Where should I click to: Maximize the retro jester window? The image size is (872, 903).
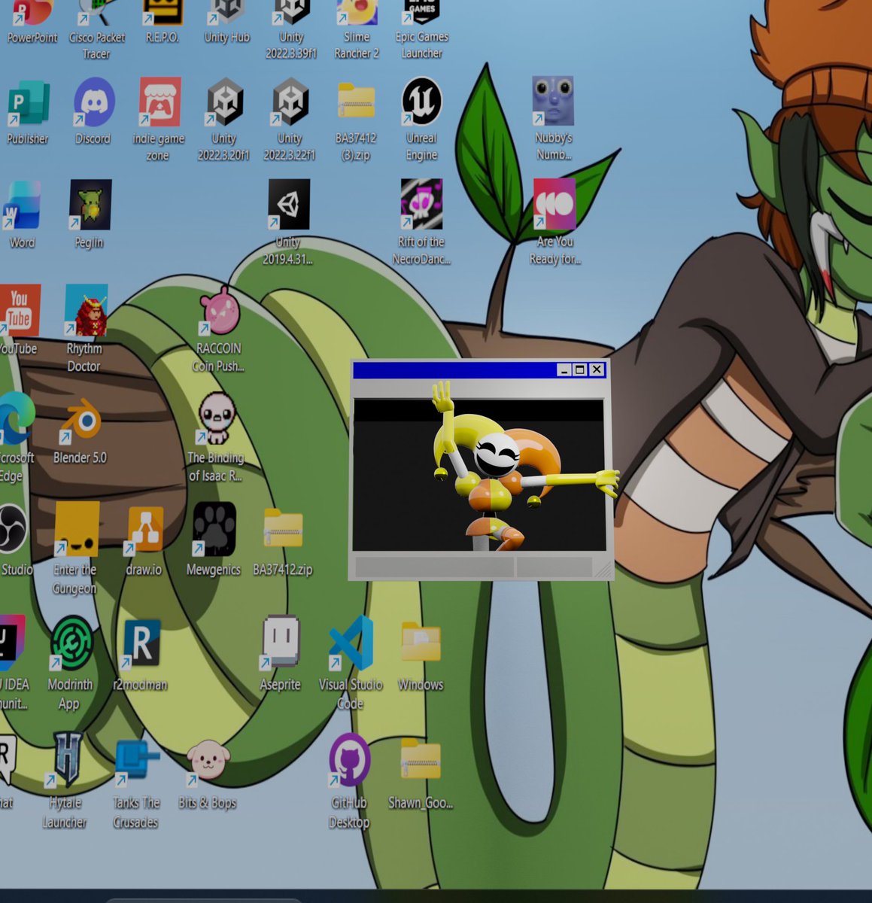(x=580, y=369)
